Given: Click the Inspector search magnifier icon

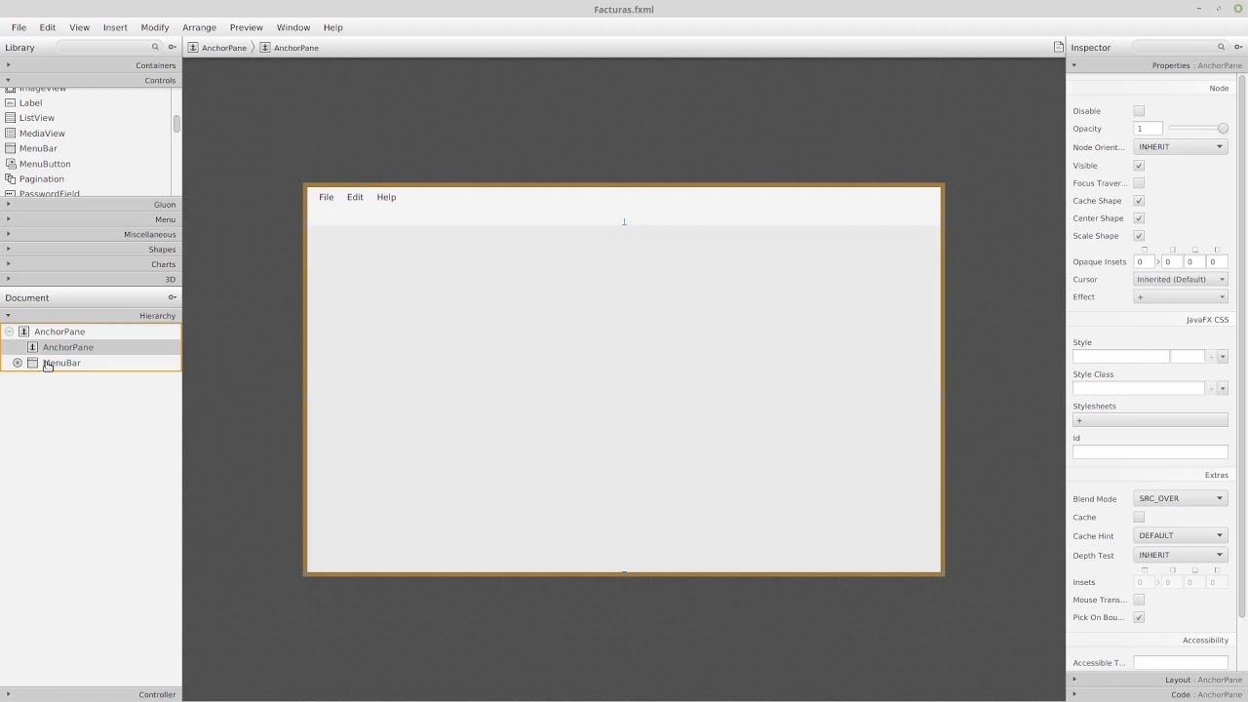Looking at the screenshot, I should coord(1221,47).
